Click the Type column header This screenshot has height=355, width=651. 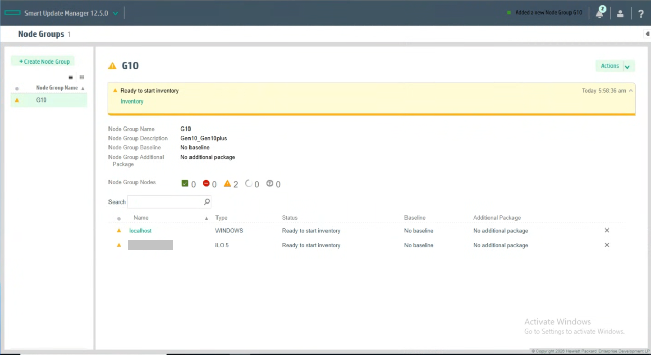coord(221,218)
